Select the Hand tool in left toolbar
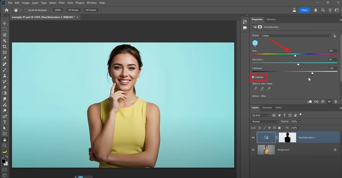The image size is (342, 178). point(4,140)
